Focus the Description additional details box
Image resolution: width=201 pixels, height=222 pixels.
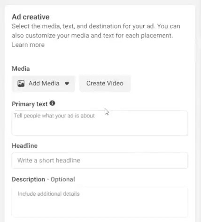pyautogui.click(x=100, y=202)
